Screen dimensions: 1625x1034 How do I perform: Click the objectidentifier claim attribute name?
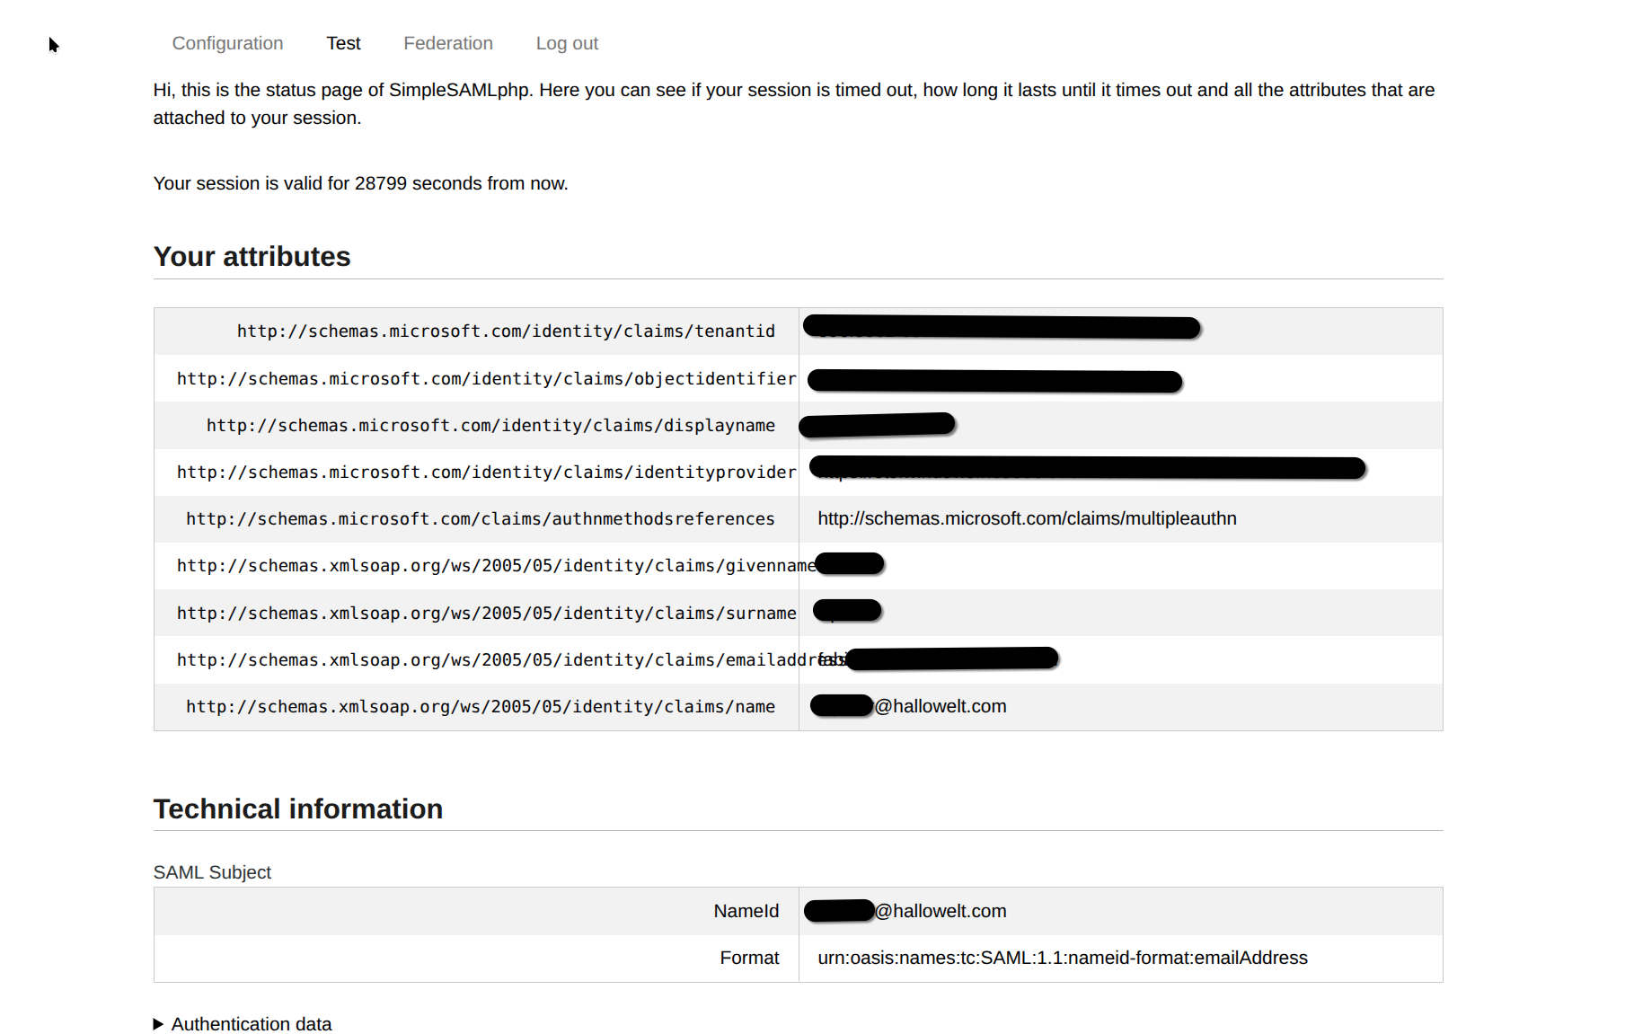tap(485, 379)
